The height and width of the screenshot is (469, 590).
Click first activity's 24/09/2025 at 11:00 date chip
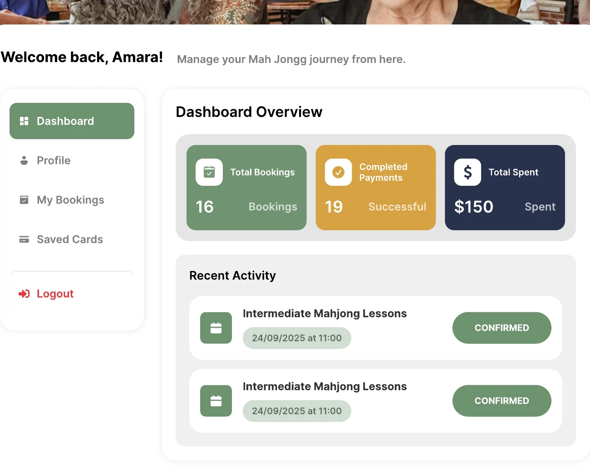click(x=297, y=338)
